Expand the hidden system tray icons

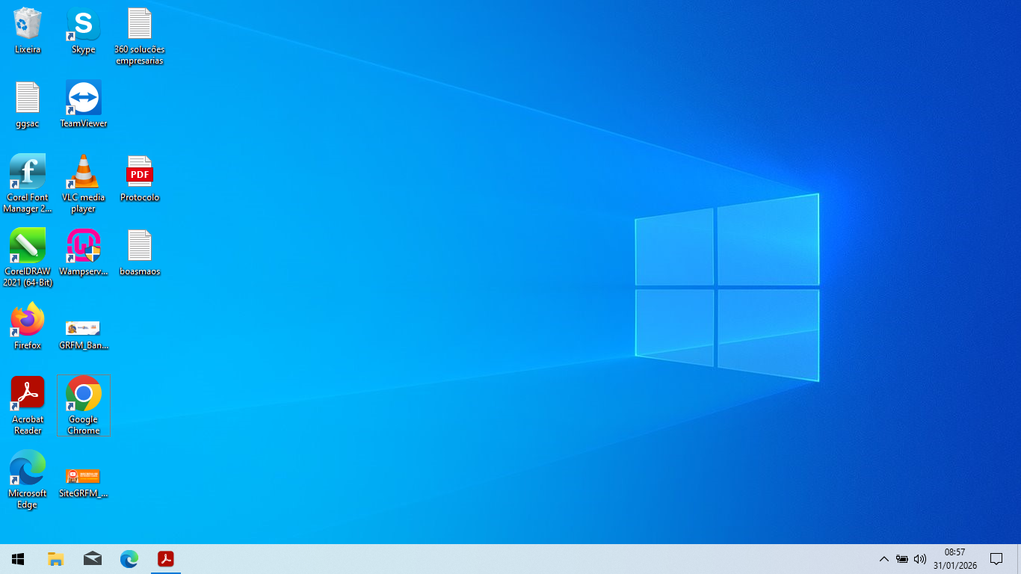pos(883,559)
